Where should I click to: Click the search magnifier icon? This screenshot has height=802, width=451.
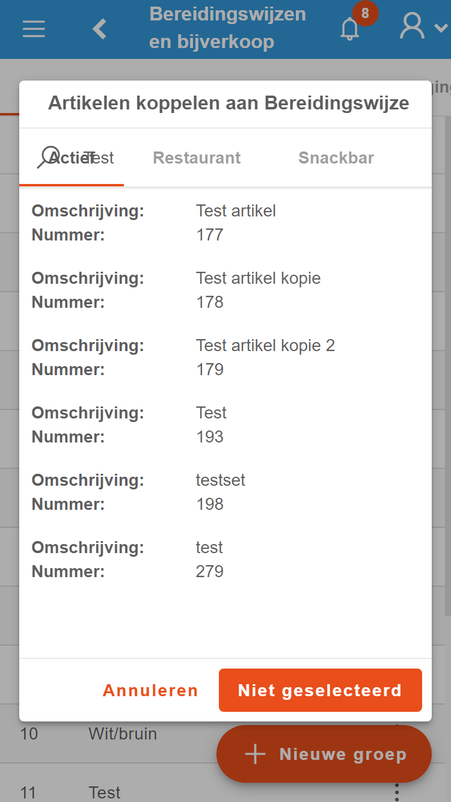point(48,158)
